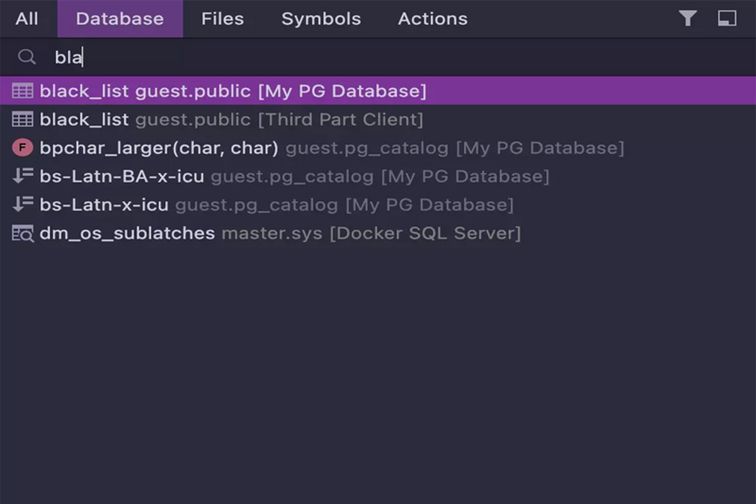The height and width of the screenshot is (504, 756).
Task: Click the magnifying glass search icon
Action: tap(26, 57)
